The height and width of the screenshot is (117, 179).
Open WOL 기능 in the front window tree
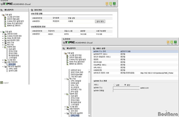click(x=75, y=85)
